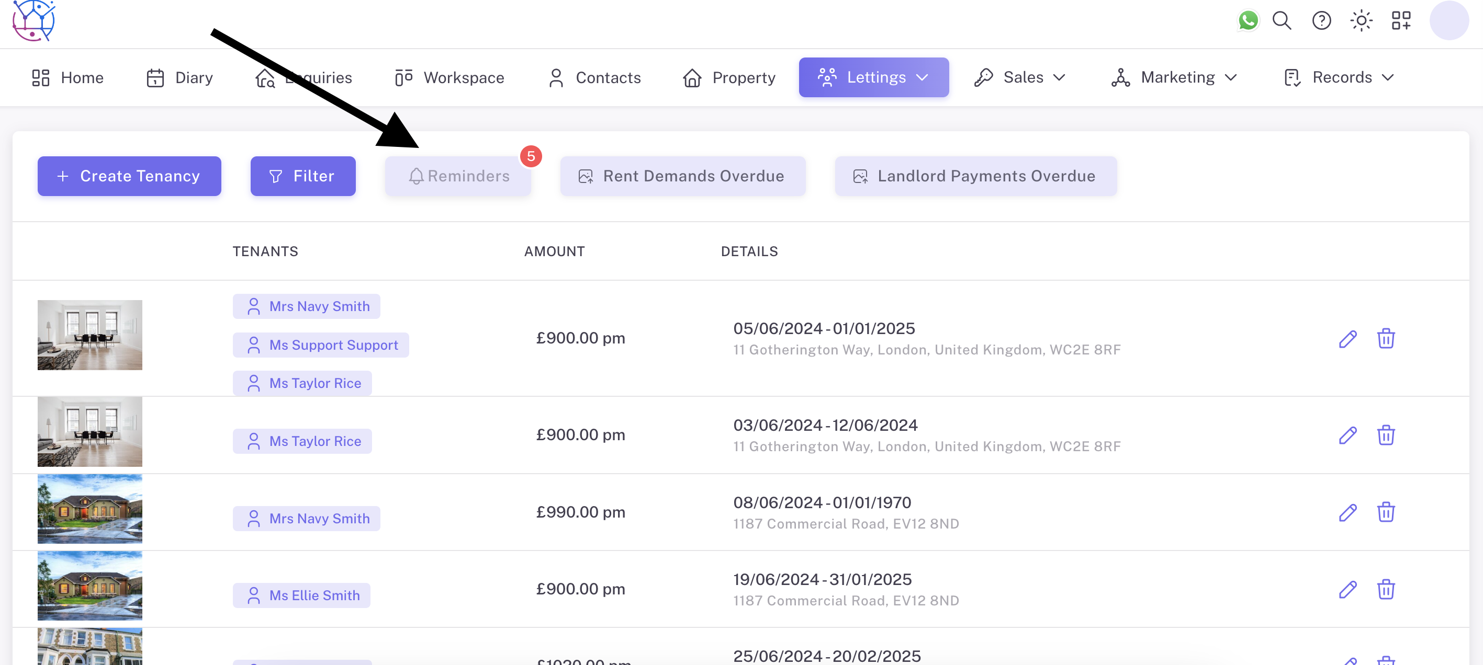Click the Create Tenancy button
This screenshot has height=665, width=1483.
pos(129,176)
